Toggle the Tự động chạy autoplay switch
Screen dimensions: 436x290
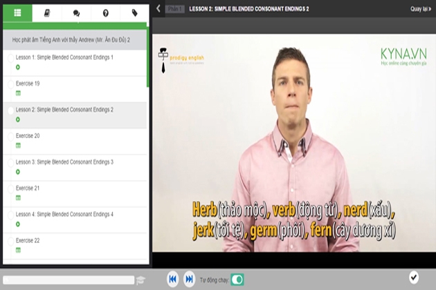click(x=237, y=280)
